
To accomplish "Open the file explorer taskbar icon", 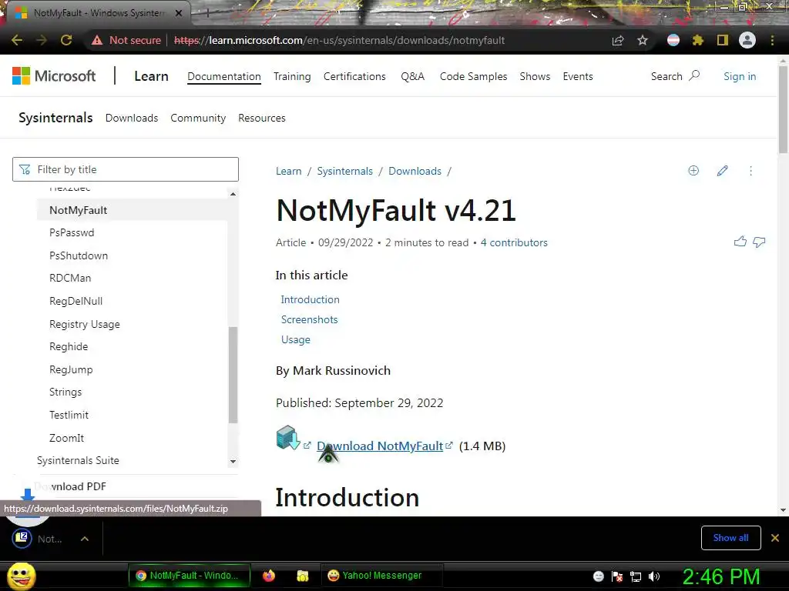I will pos(302,576).
